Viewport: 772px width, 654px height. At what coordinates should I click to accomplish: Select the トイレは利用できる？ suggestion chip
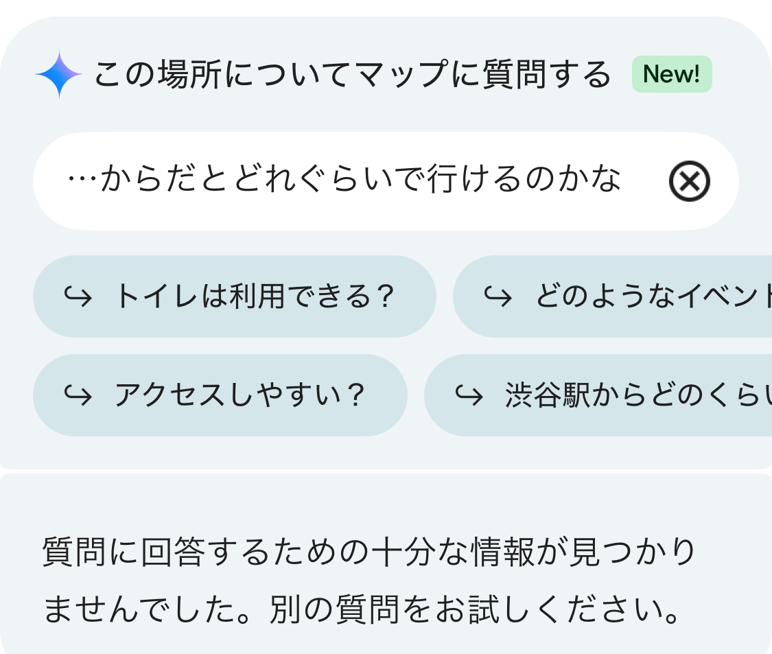click(x=254, y=296)
